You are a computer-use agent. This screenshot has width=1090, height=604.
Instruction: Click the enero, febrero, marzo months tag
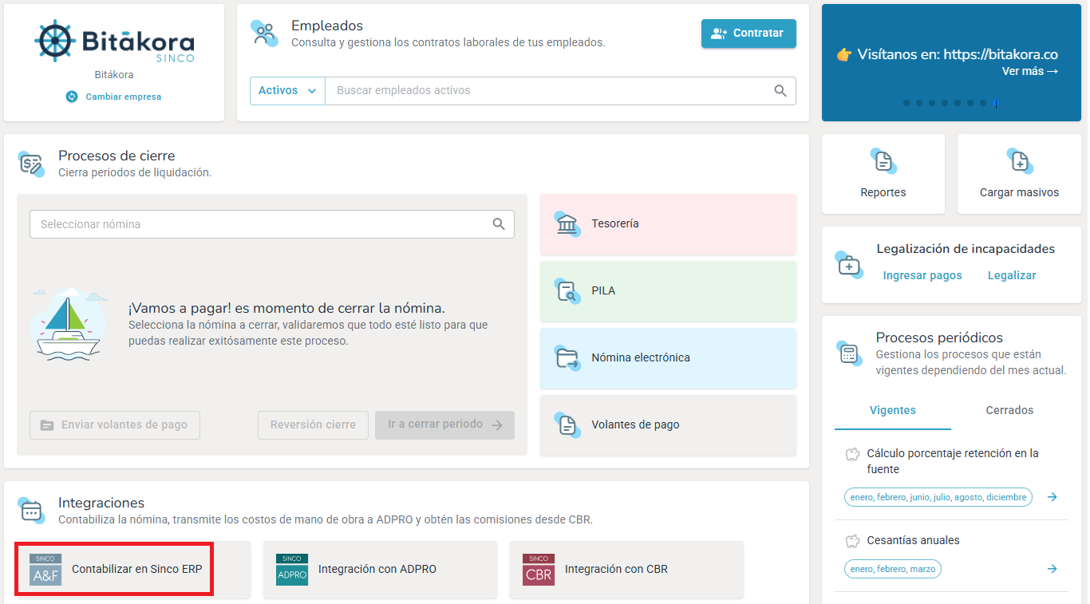pyautogui.click(x=893, y=569)
